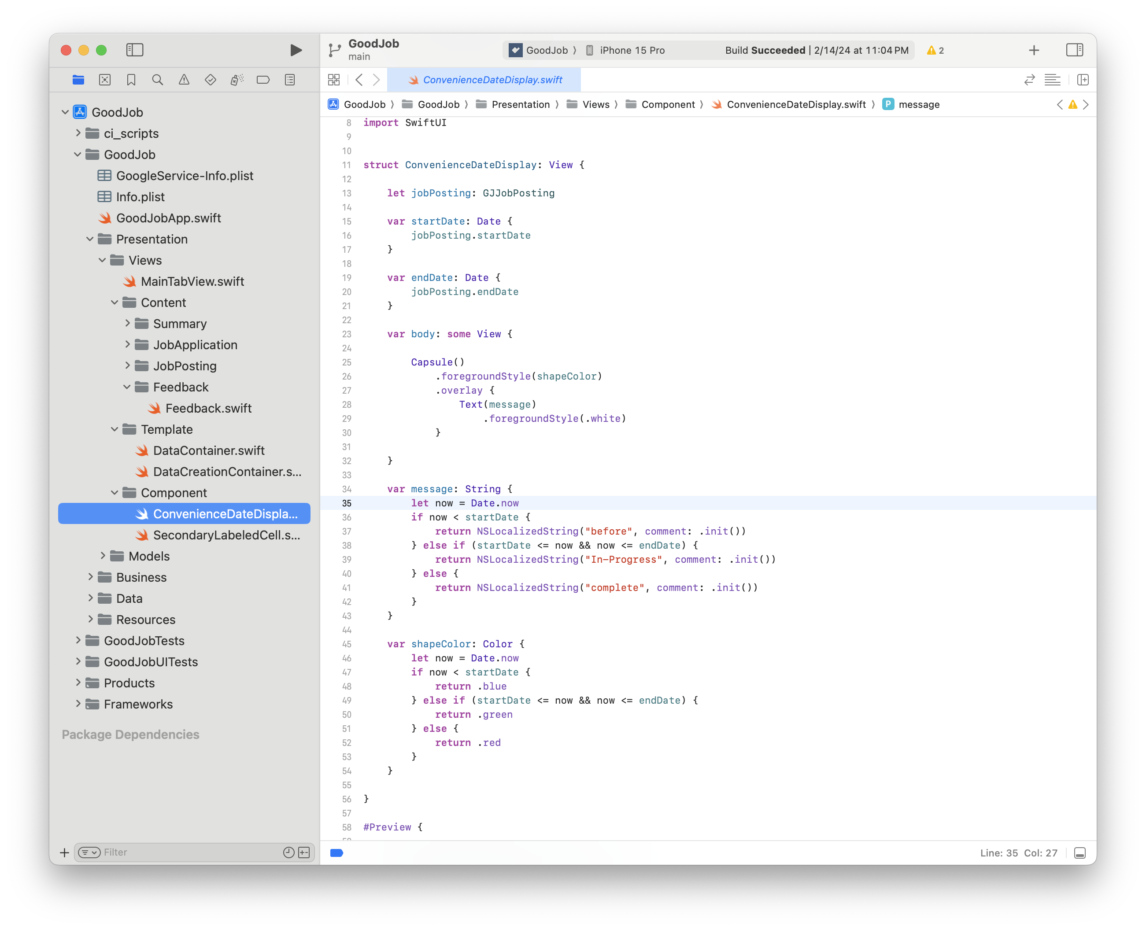Click Presentation in the breadcrumb path
This screenshot has height=930, width=1146.
pyautogui.click(x=520, y=104)
